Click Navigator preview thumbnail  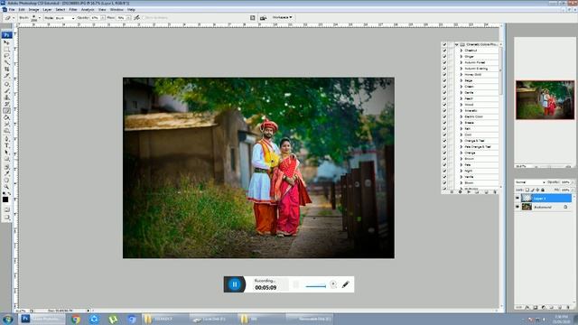[545, 100]
